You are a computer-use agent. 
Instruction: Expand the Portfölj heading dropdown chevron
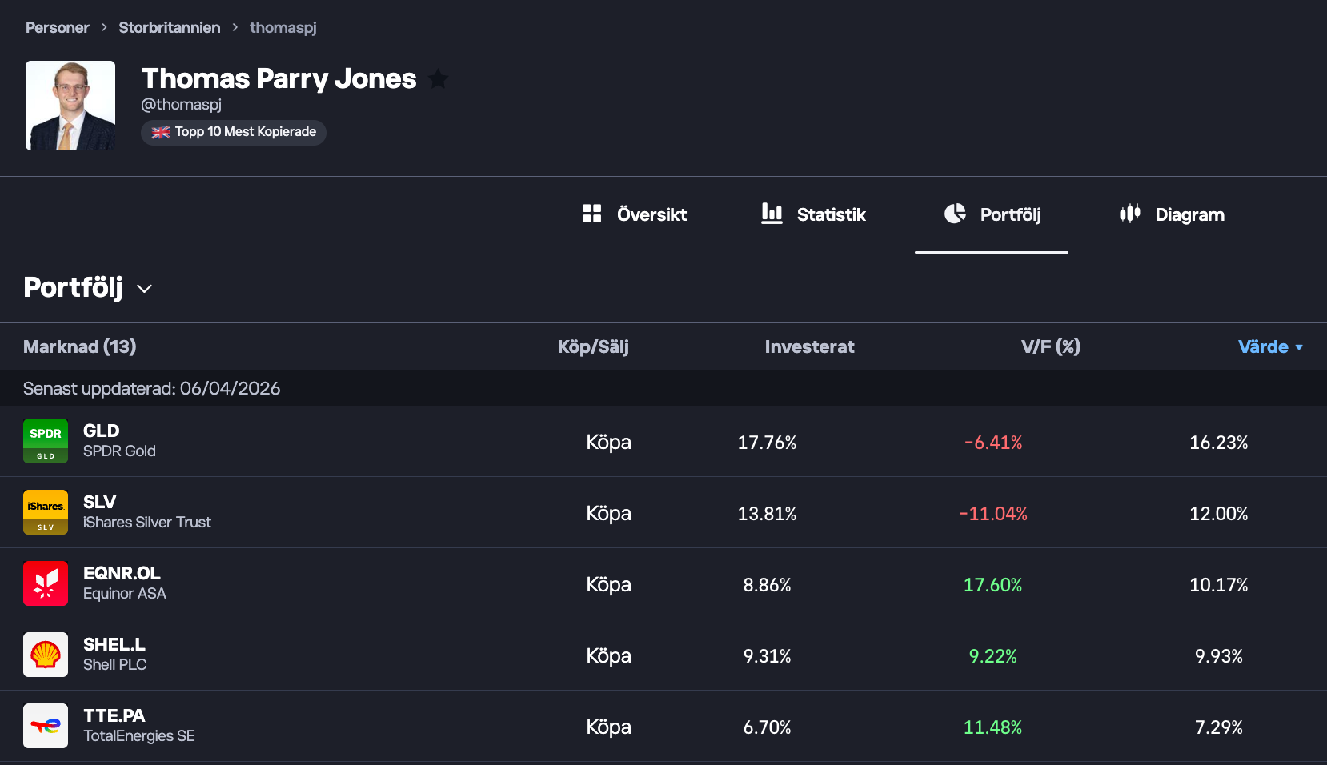tap(145, 289)
